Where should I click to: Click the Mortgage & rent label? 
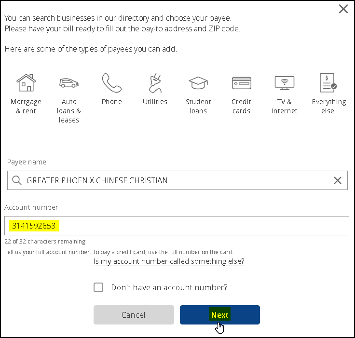tap(26, 106)
